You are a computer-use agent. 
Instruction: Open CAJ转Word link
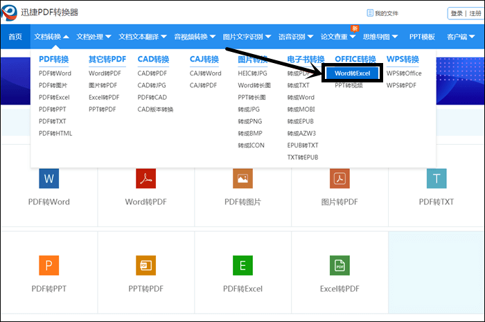[x=205, y=73]
